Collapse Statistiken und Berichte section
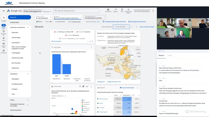 (28, 27)
